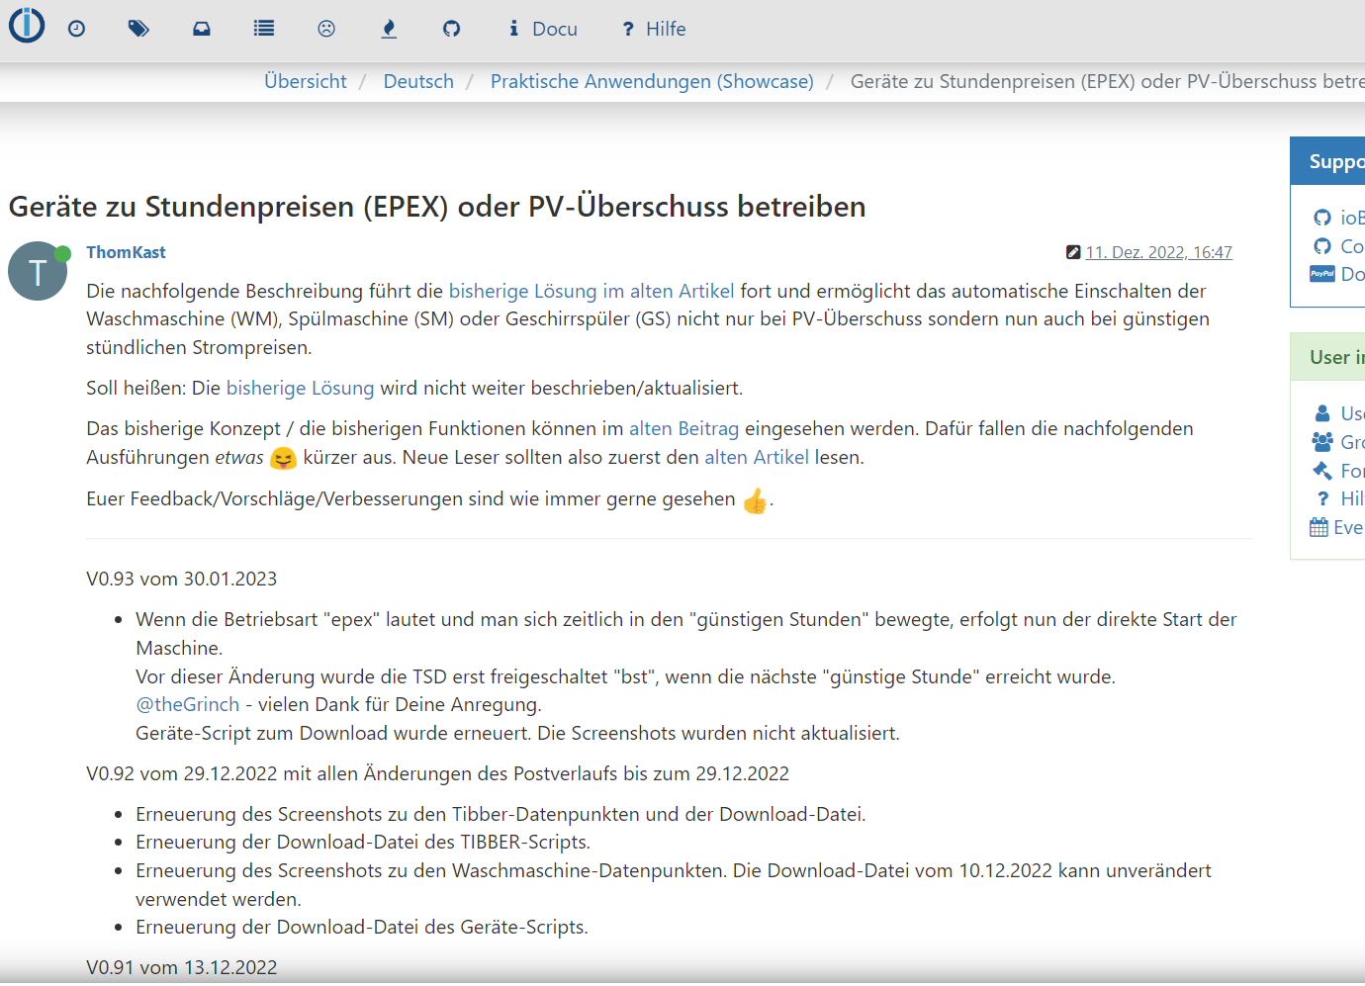The height and width of the screenshot is (986, 1365).
Task: Click the sad face icon in the navbar
Action: pyautogui.click(x=326, y=29)
